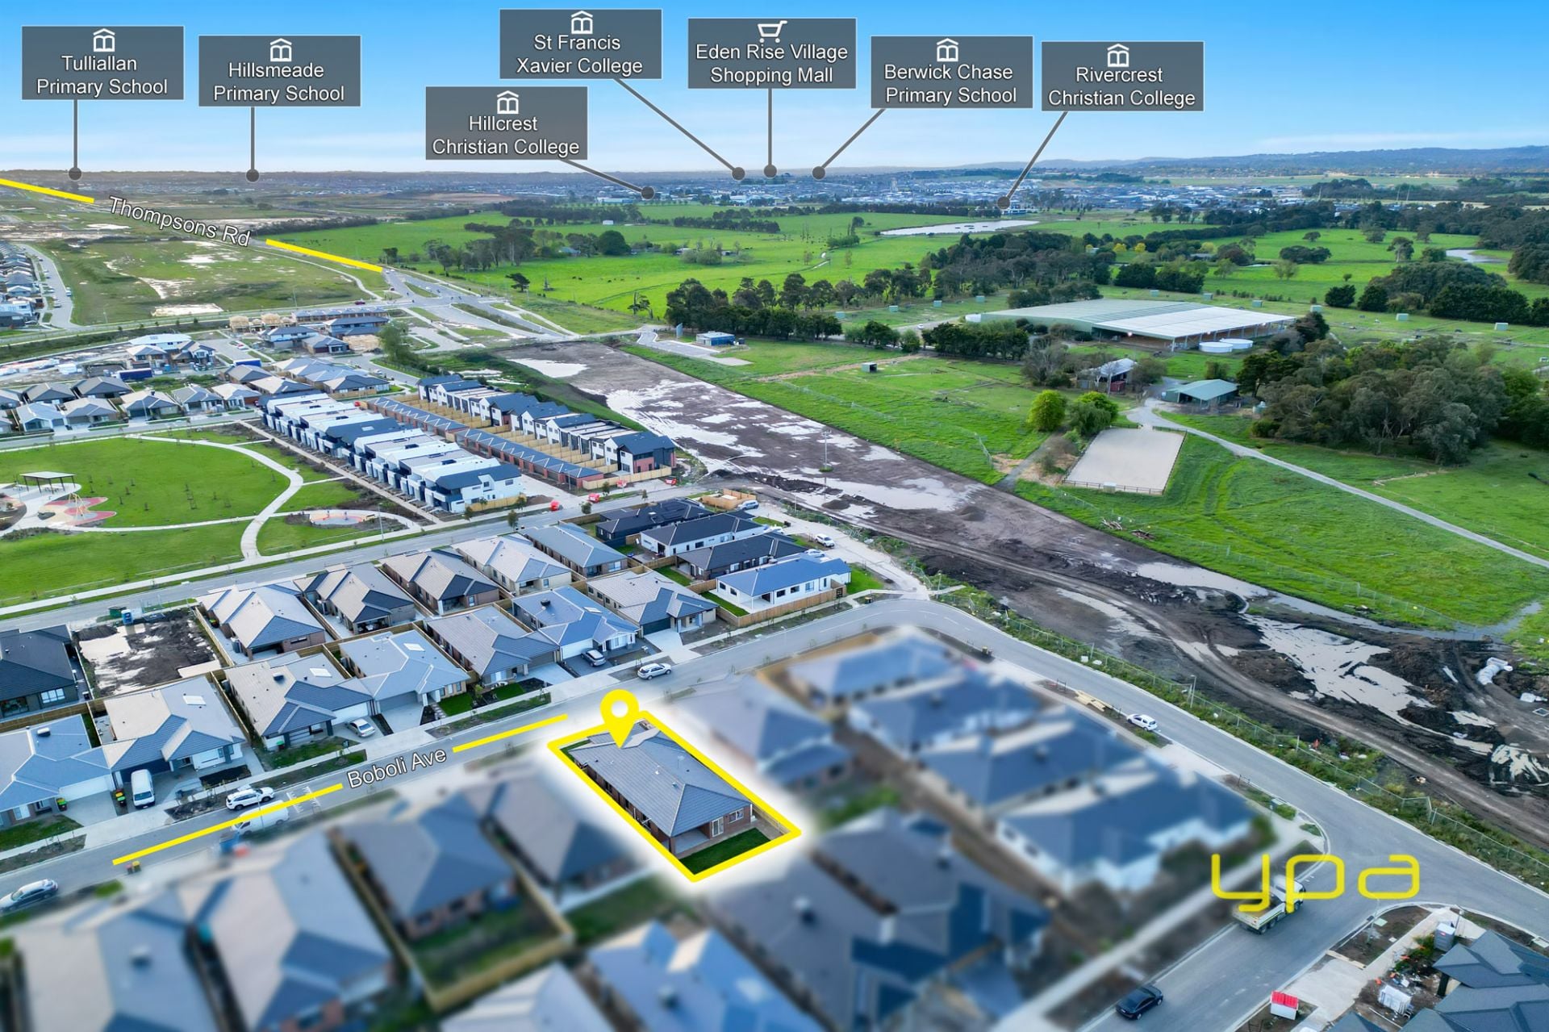
Task: Click the Rivercrest Christian College building icon
Action: (1117, 56)
